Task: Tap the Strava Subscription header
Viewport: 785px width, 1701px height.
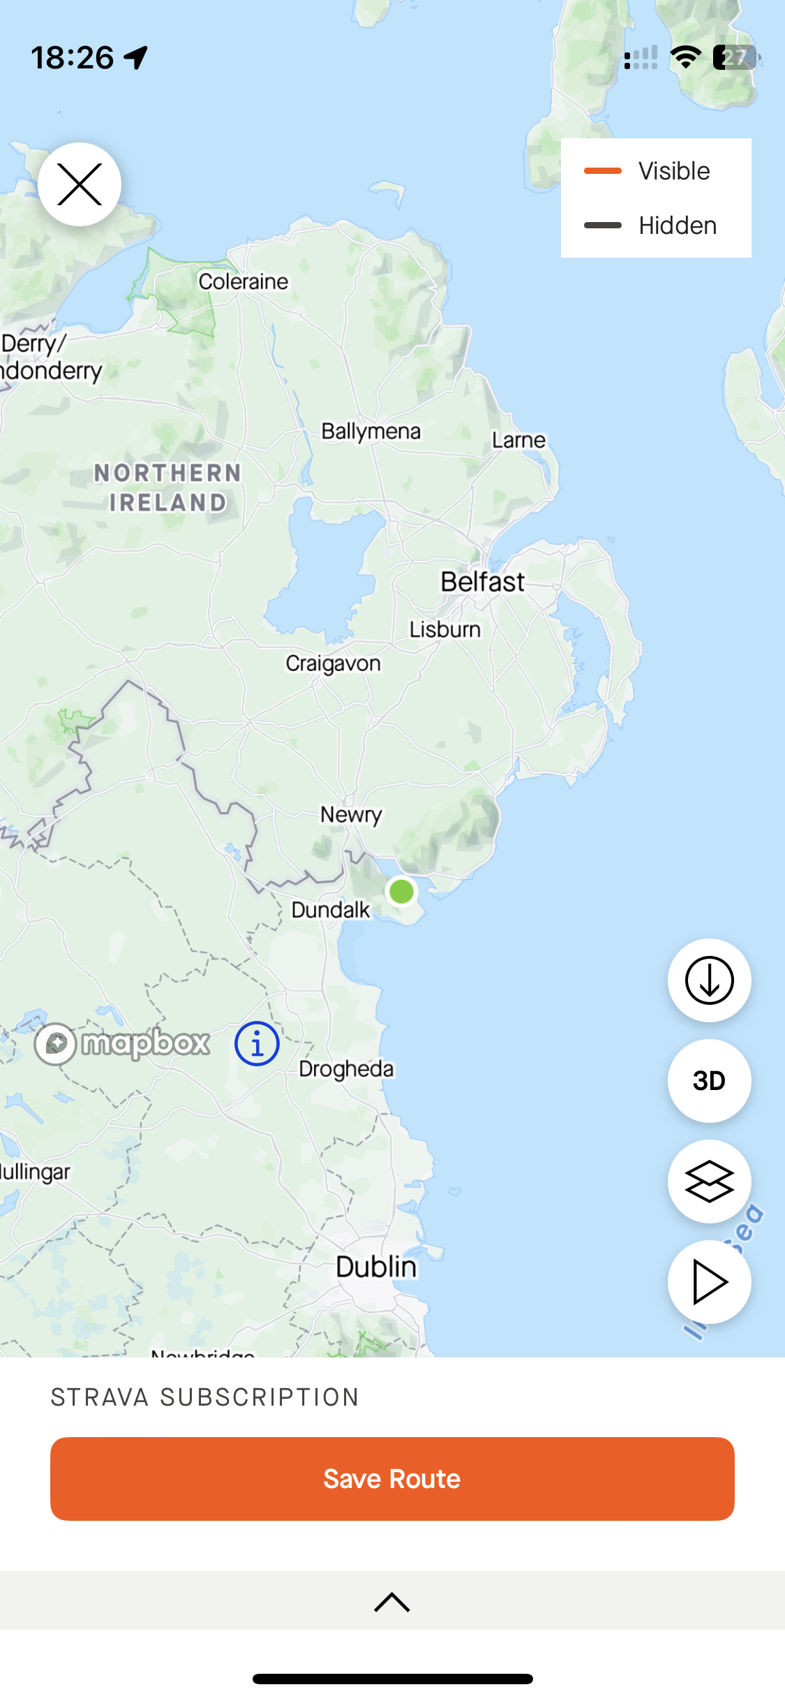Action: (x=204, y=1397)
